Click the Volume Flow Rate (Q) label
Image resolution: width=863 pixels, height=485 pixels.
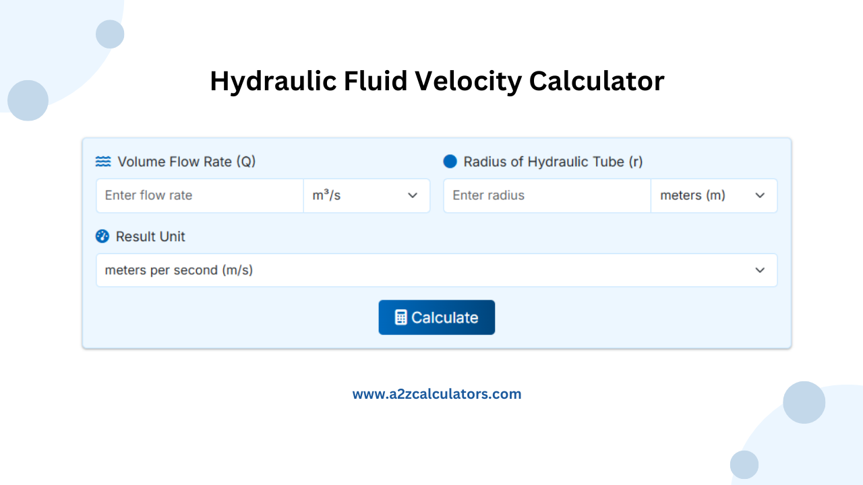pos(187,162)
